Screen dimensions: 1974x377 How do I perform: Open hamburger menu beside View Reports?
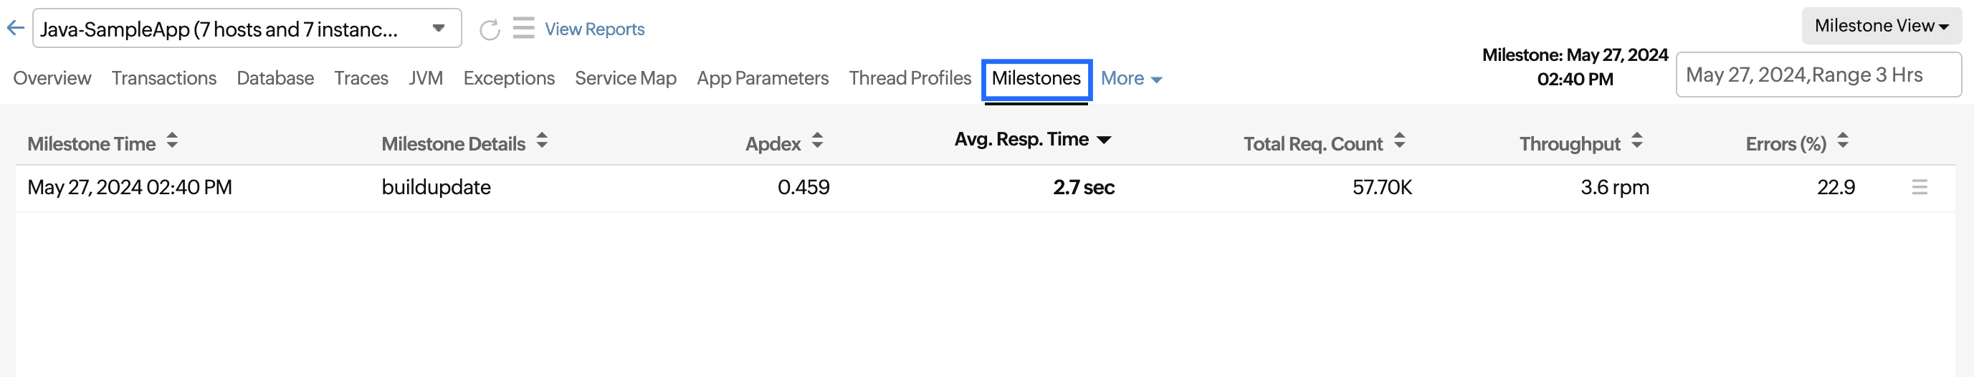(x=523, y=29)
